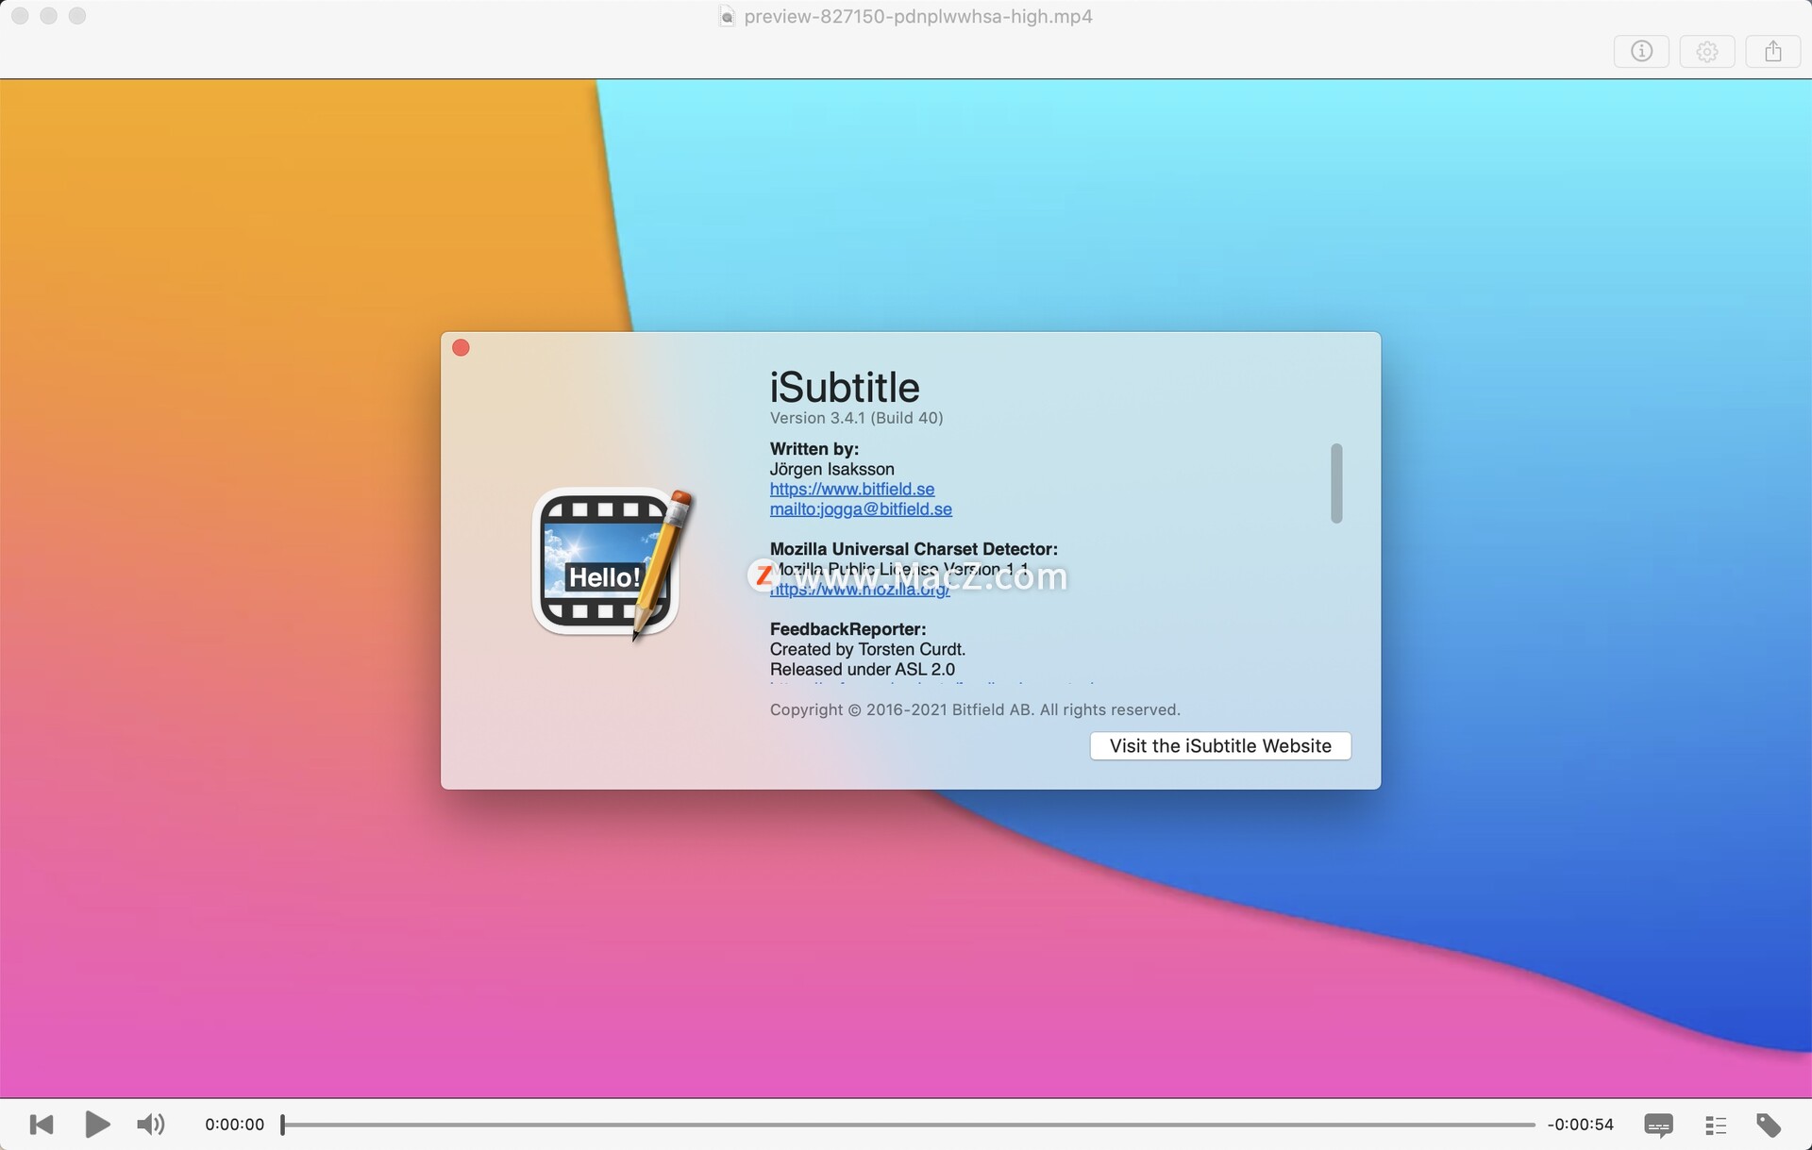
Task: Click the Released under ASL 2.0 text
Action: [x=863, y=669]
